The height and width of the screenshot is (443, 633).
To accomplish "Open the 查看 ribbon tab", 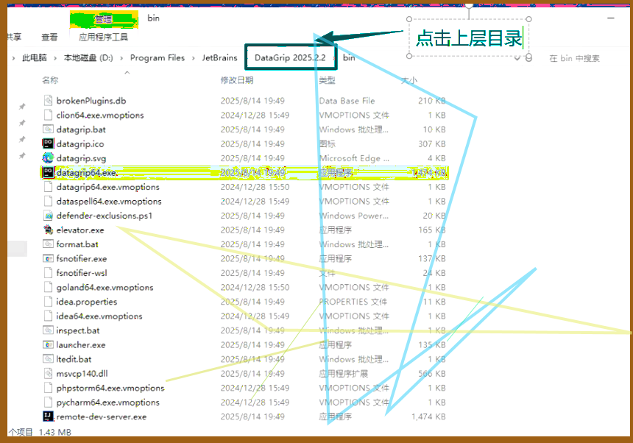I will [x=49, y=37].
